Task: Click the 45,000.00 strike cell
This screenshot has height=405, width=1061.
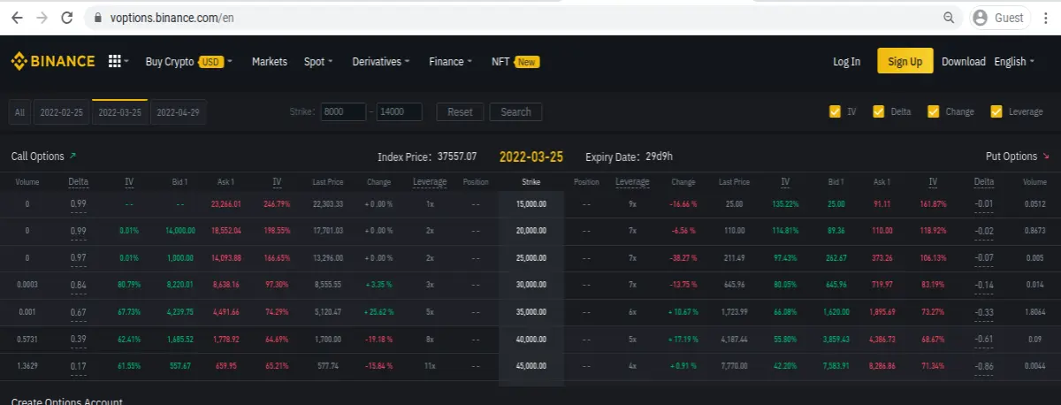Action: 531,368
